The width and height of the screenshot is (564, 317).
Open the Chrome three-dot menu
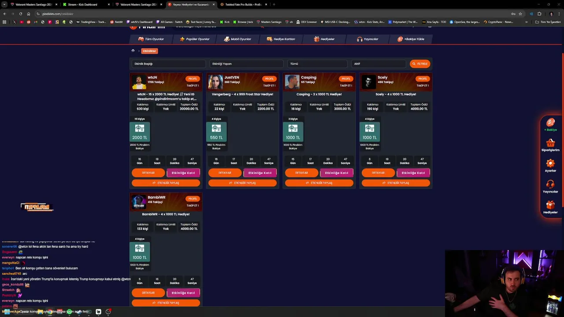[559, 14]
